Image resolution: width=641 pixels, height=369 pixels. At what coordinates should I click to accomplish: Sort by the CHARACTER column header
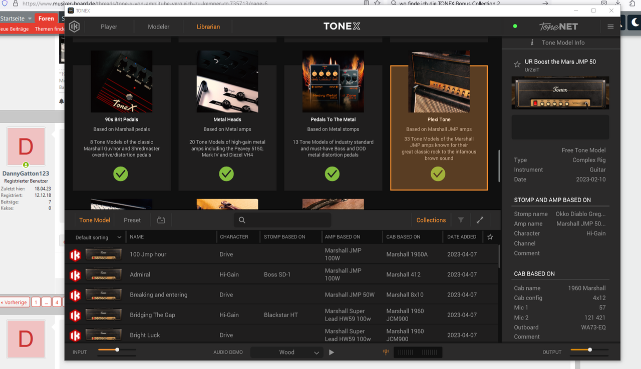[234, 237]
